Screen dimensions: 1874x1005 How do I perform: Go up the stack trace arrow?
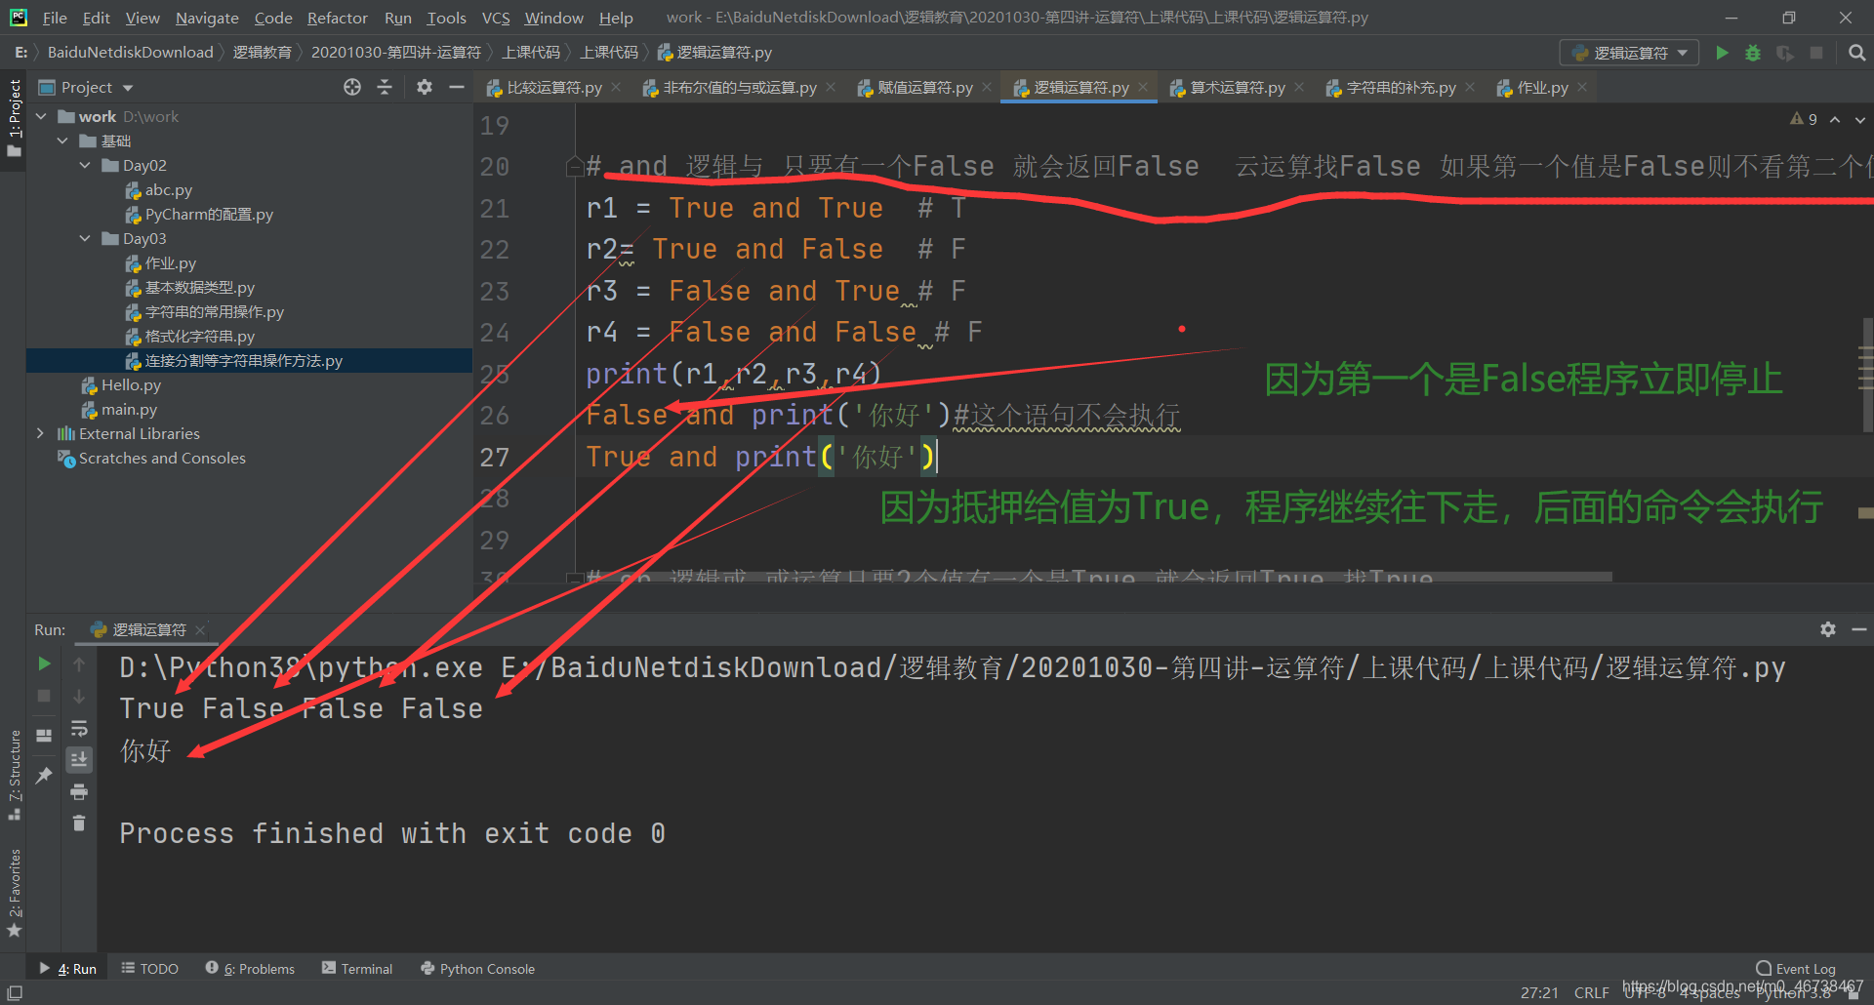pos(79,663)
